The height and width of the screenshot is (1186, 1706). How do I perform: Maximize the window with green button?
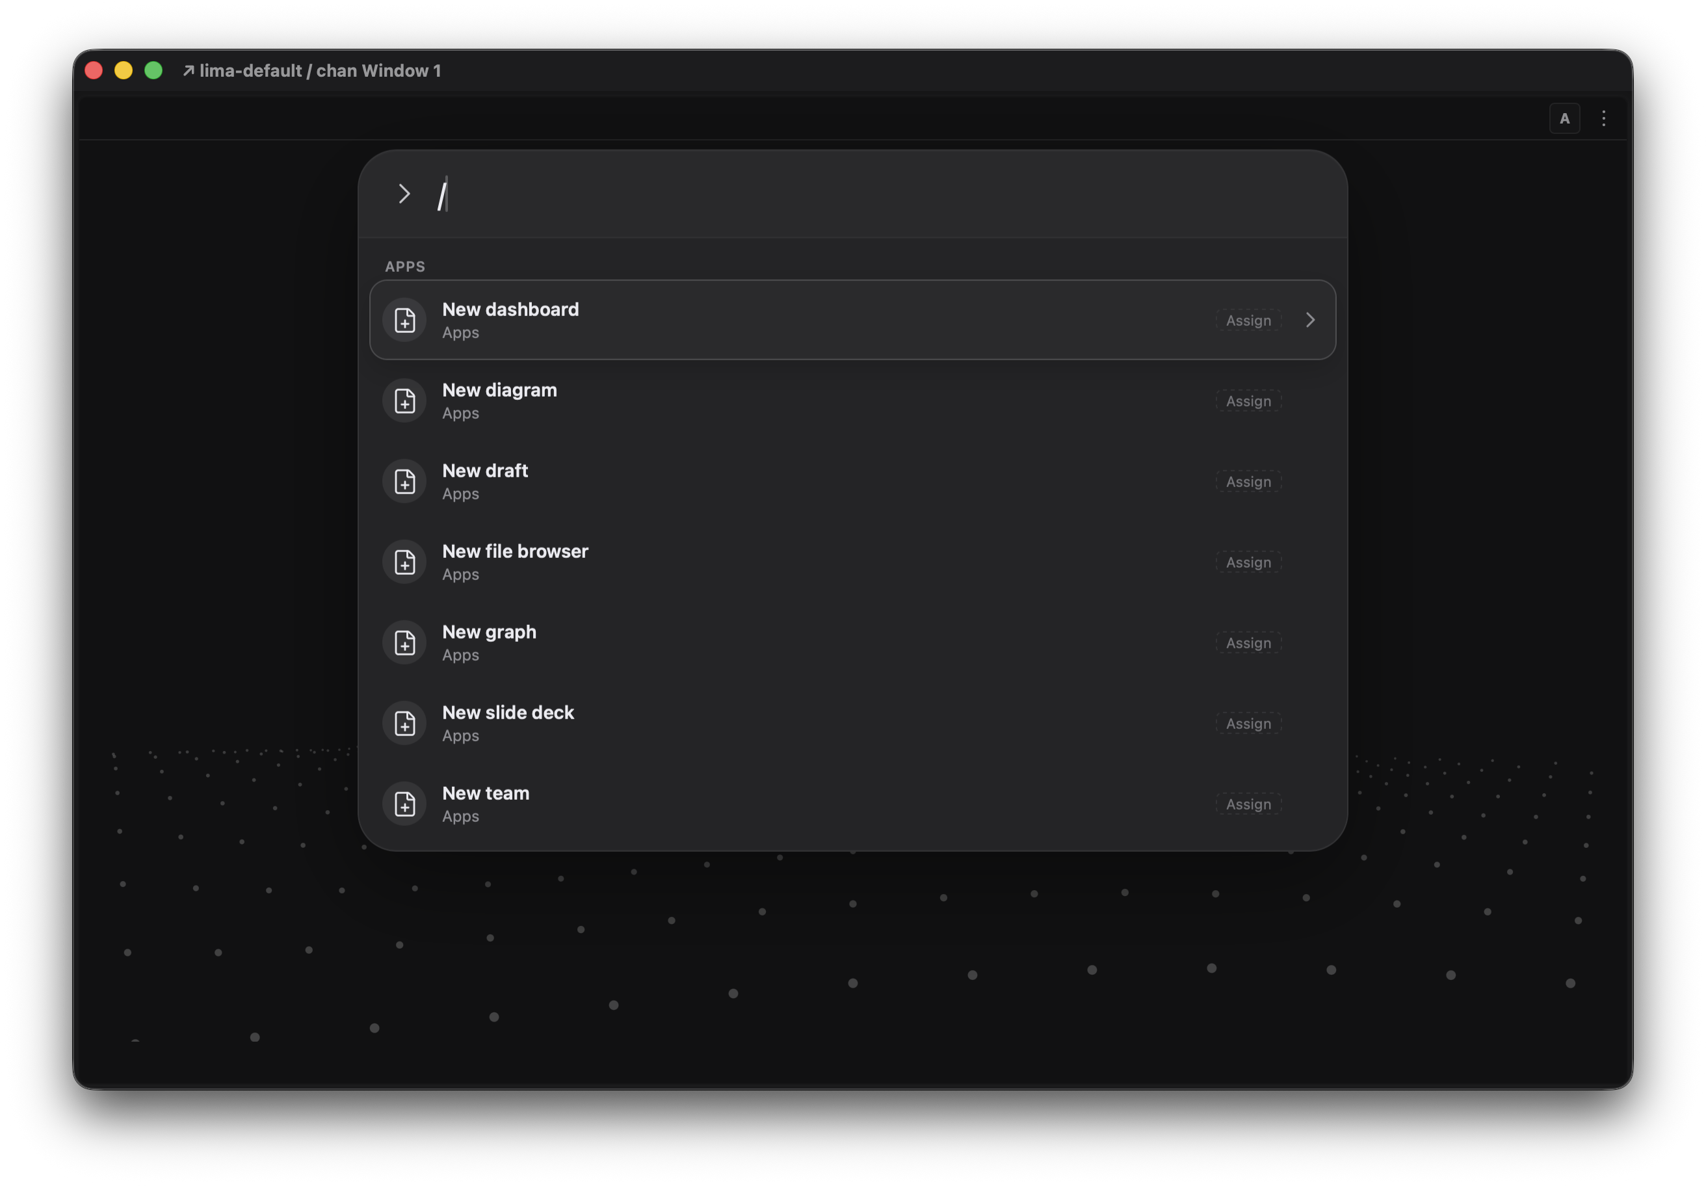(153, 71)
